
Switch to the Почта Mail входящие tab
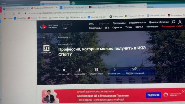coord(73,7)
